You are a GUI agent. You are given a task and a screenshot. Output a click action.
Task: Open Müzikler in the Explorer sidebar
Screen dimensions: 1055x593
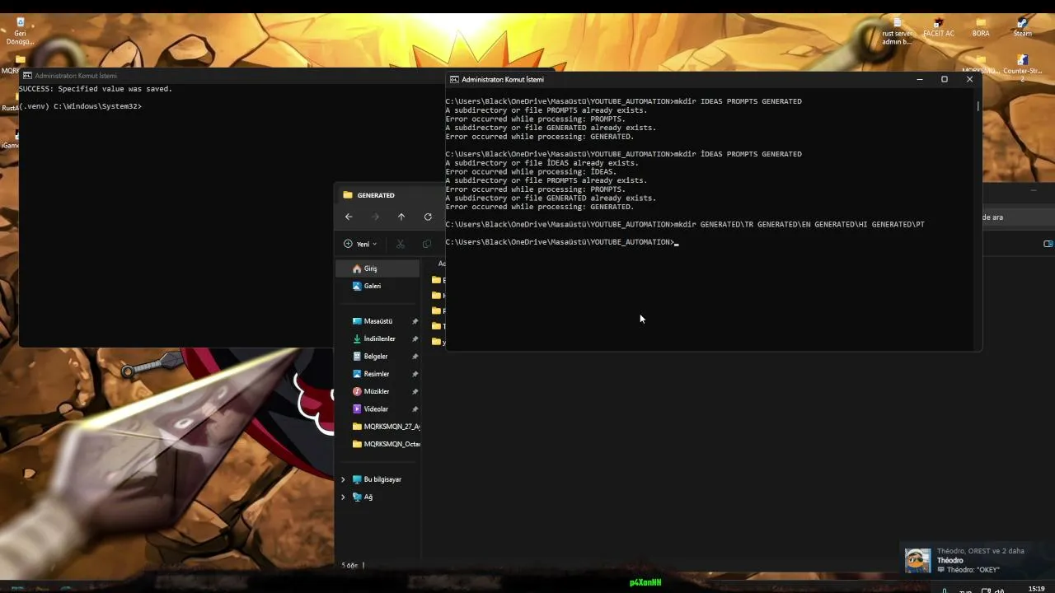[376, 391]
